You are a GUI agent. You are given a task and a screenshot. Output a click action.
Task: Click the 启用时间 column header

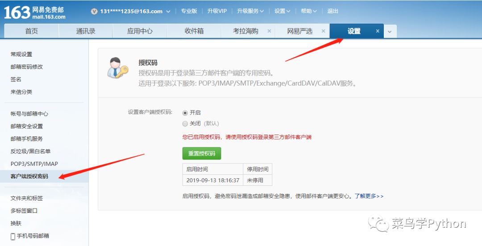click(x=213, y=169)
